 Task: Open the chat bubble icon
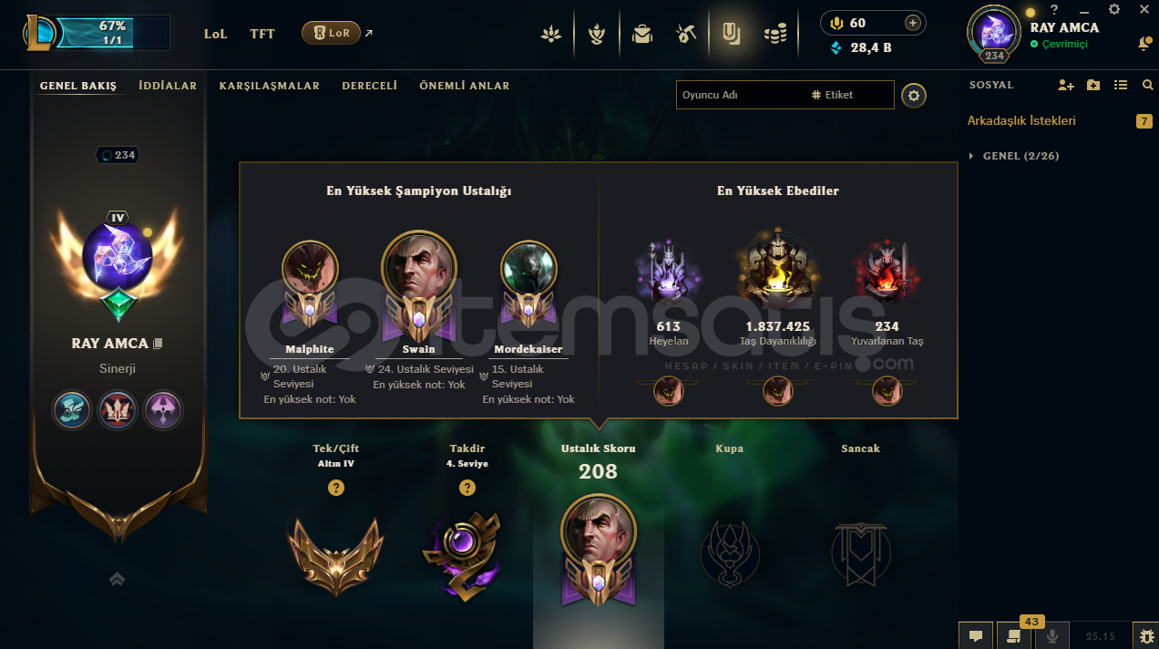(x=975, y=636)
